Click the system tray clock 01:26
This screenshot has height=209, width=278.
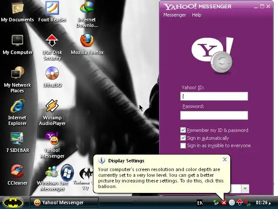pyautogui.click(x=263, y=202)
